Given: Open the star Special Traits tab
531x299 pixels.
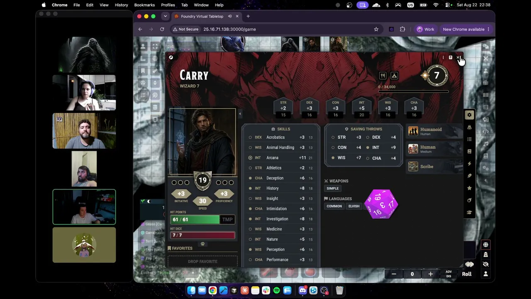Looking at the screenshot, I should click(469, 188).
